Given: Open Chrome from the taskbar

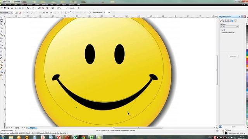Looking at the screenshot, I should click(83, 137).
